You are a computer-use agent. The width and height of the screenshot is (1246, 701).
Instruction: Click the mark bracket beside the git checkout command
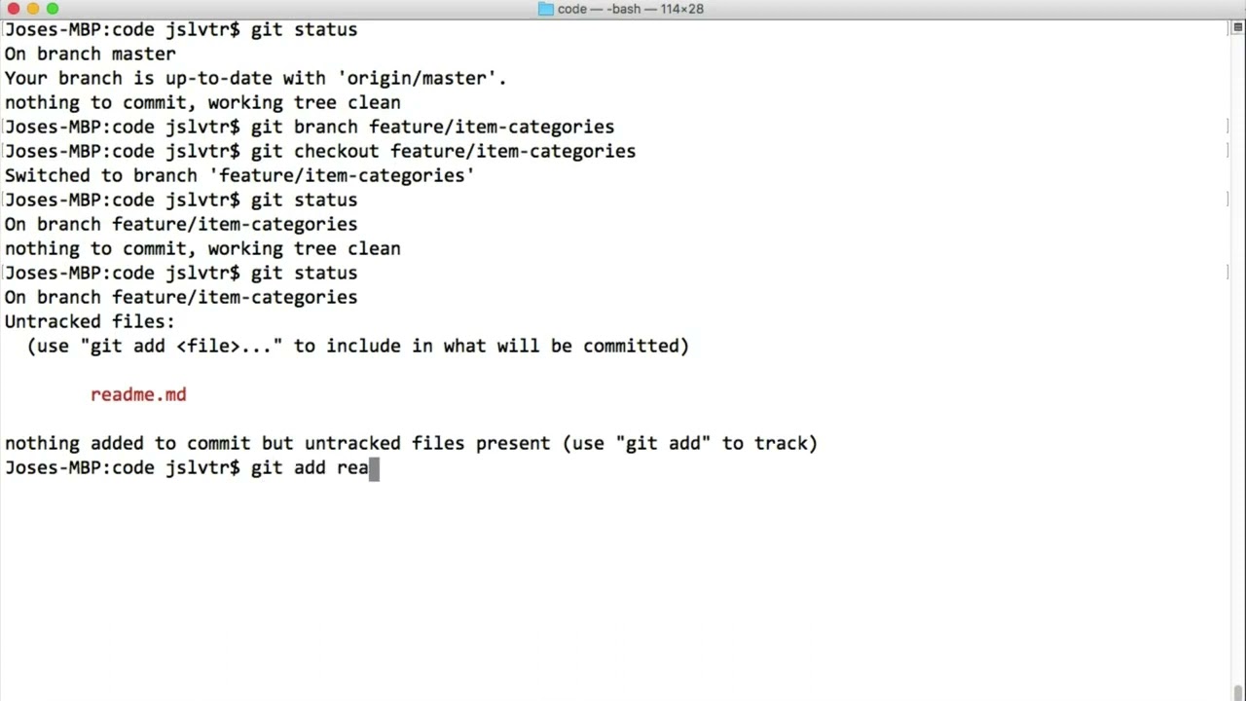pyautogui.click(x=1228, y=151)
